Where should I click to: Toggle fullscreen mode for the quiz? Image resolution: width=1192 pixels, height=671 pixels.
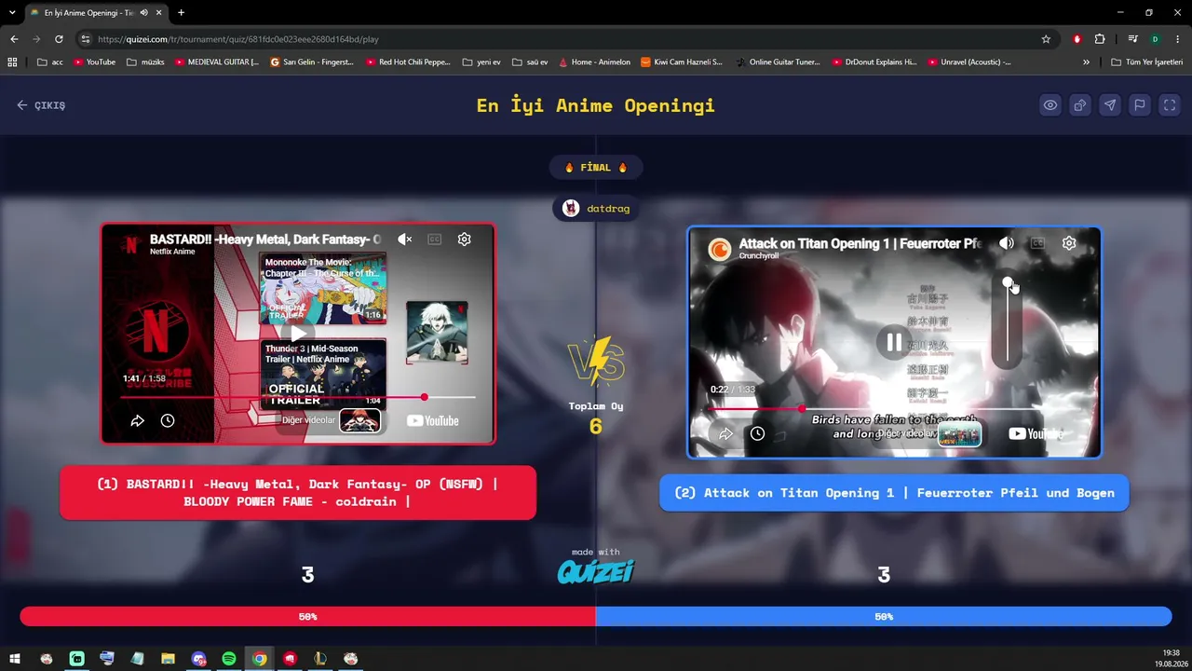click(1170, 105)
